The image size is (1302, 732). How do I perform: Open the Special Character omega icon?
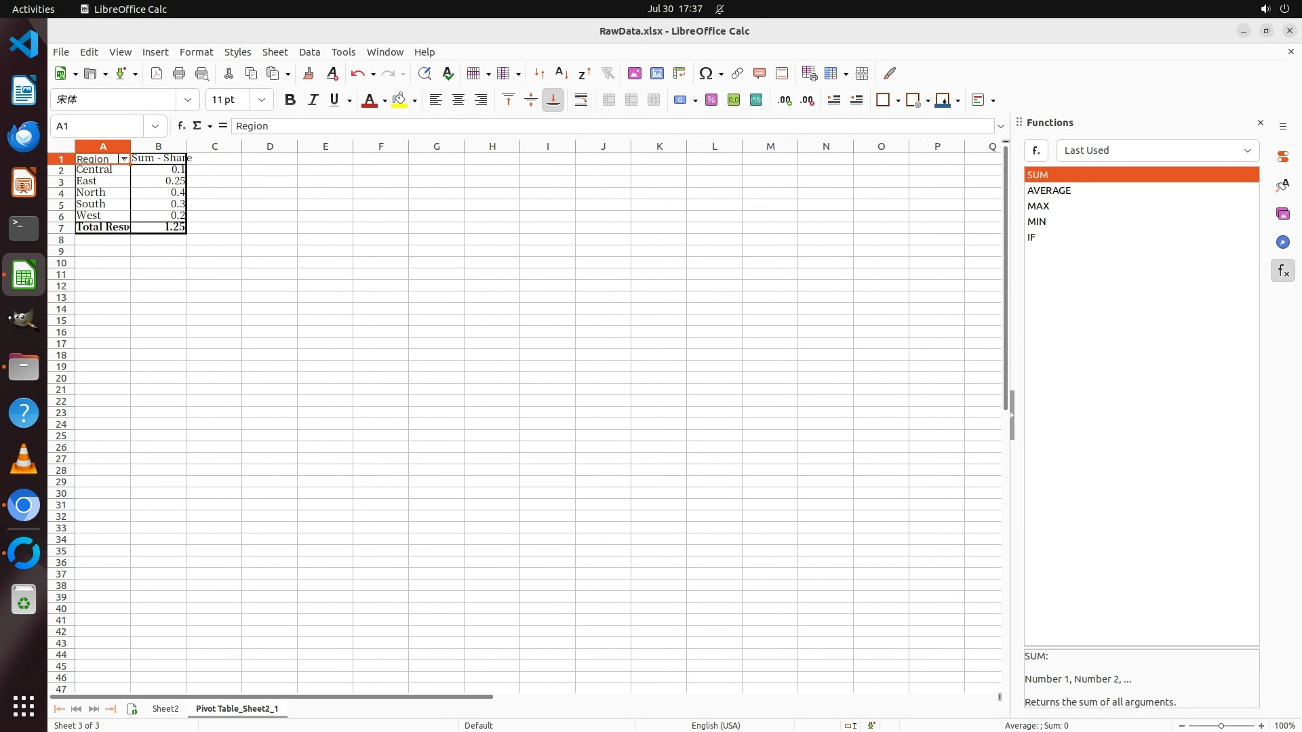706,73
